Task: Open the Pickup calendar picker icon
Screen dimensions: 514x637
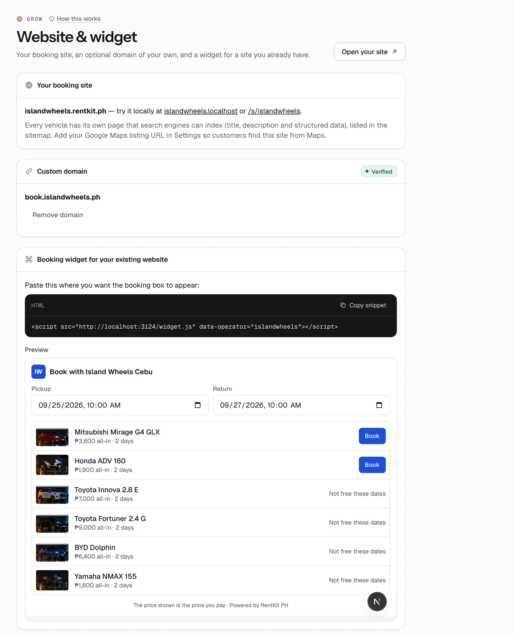Action: (x=198, y=405)
